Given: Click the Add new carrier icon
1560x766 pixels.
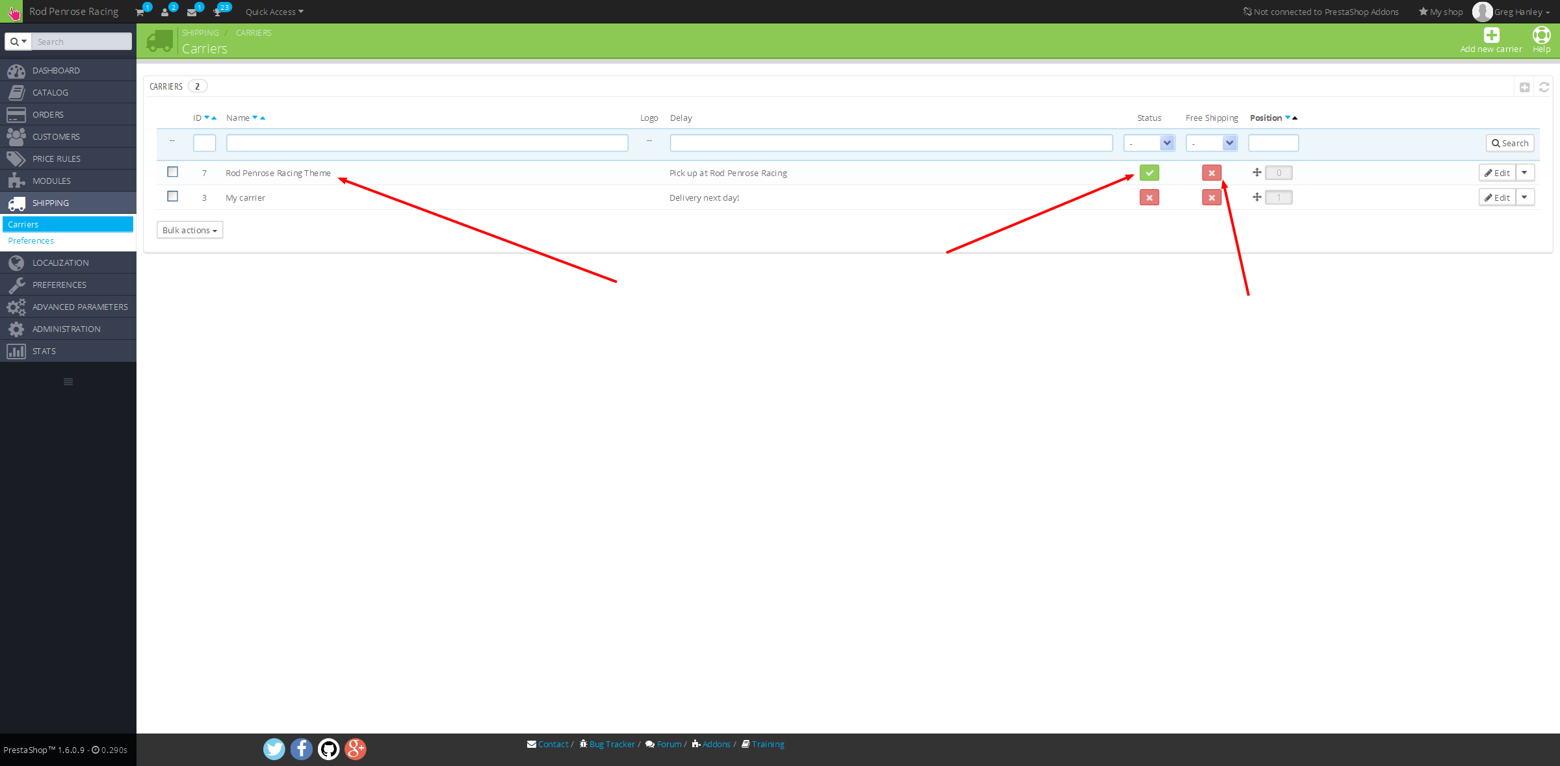Looking at the screenshot, I should [1491, 35].
